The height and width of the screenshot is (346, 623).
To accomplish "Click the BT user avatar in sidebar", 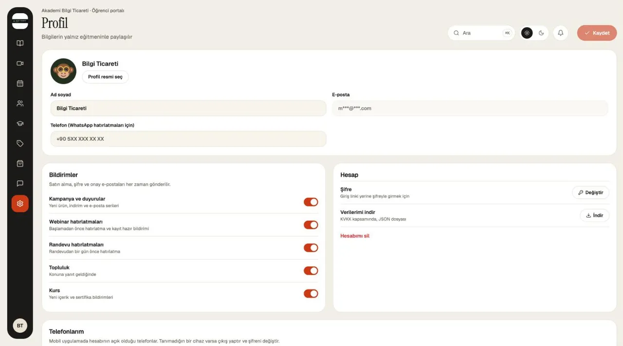I will pyautogui.click(x=20, y=326).
